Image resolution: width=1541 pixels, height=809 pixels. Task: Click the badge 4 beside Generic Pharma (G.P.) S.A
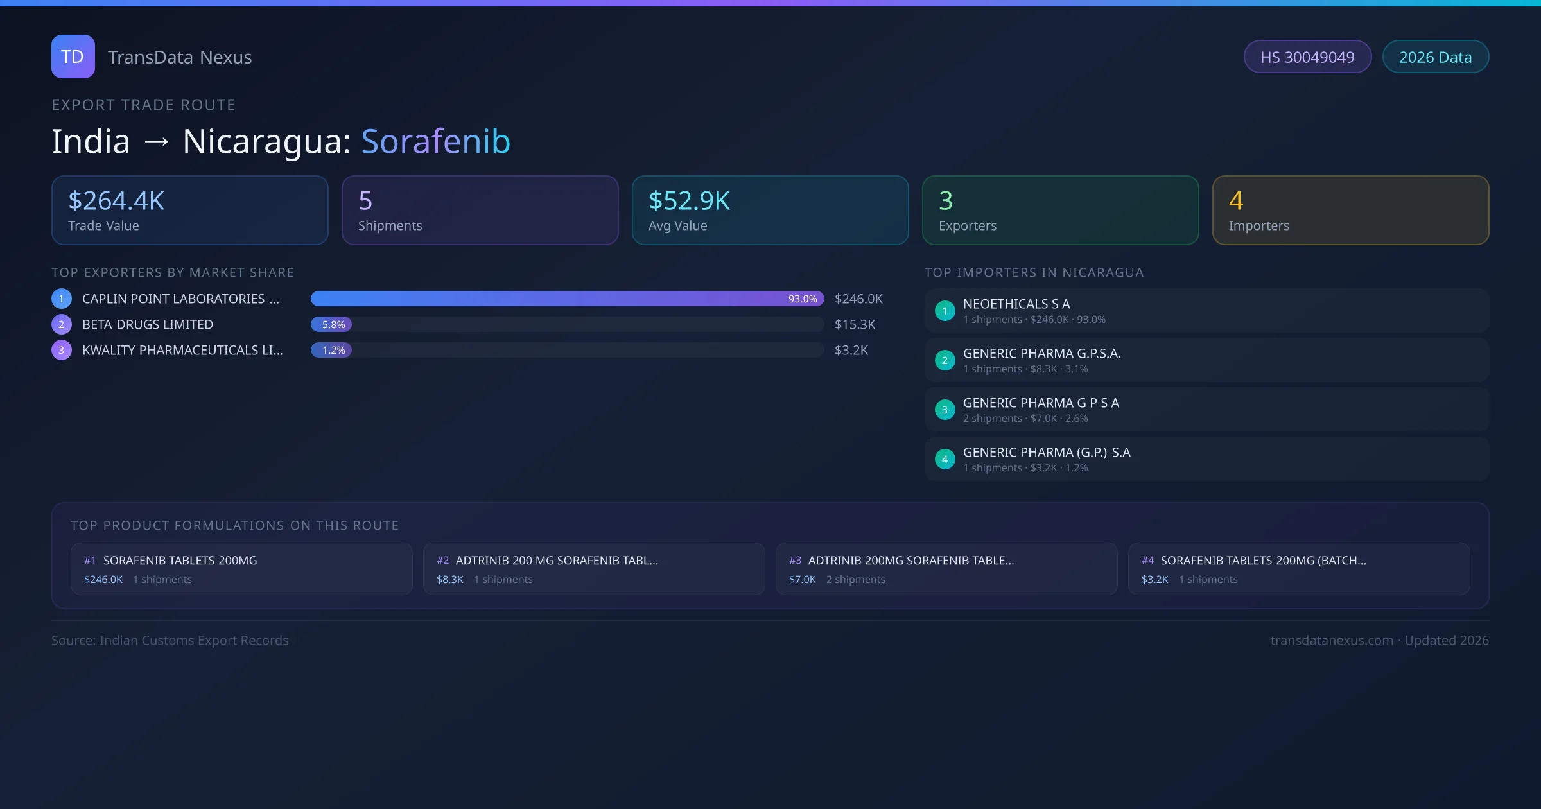[x=945, y=459]
